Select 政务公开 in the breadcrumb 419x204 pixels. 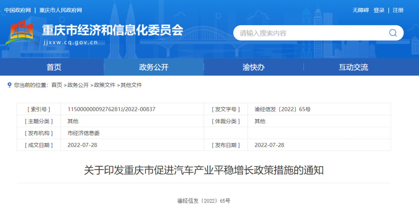pos(78,85)
